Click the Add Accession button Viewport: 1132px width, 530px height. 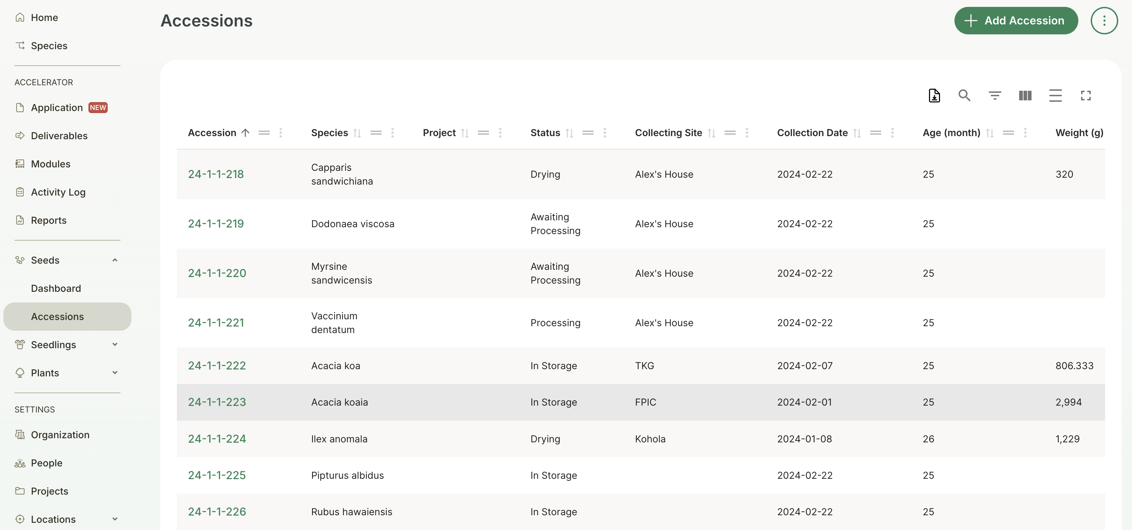click(1016, 21)
